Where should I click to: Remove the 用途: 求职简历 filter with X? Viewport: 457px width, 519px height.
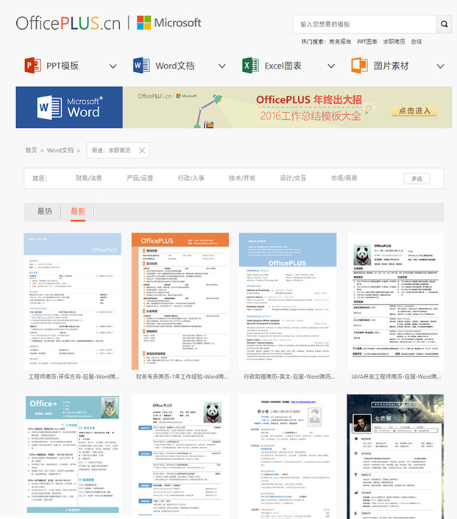[142, 151]
